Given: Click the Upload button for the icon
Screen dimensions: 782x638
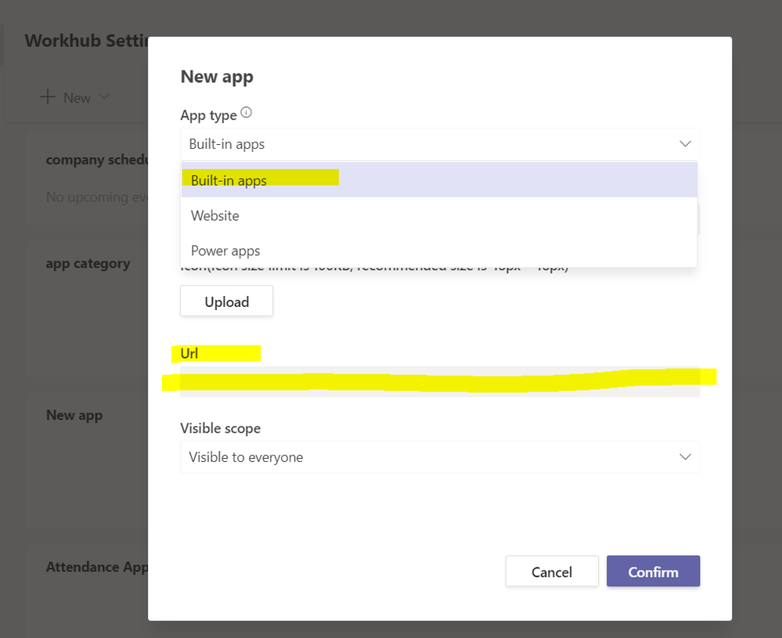Looking at the screenshot, I should pyautogui.click(x=226, y=301).
